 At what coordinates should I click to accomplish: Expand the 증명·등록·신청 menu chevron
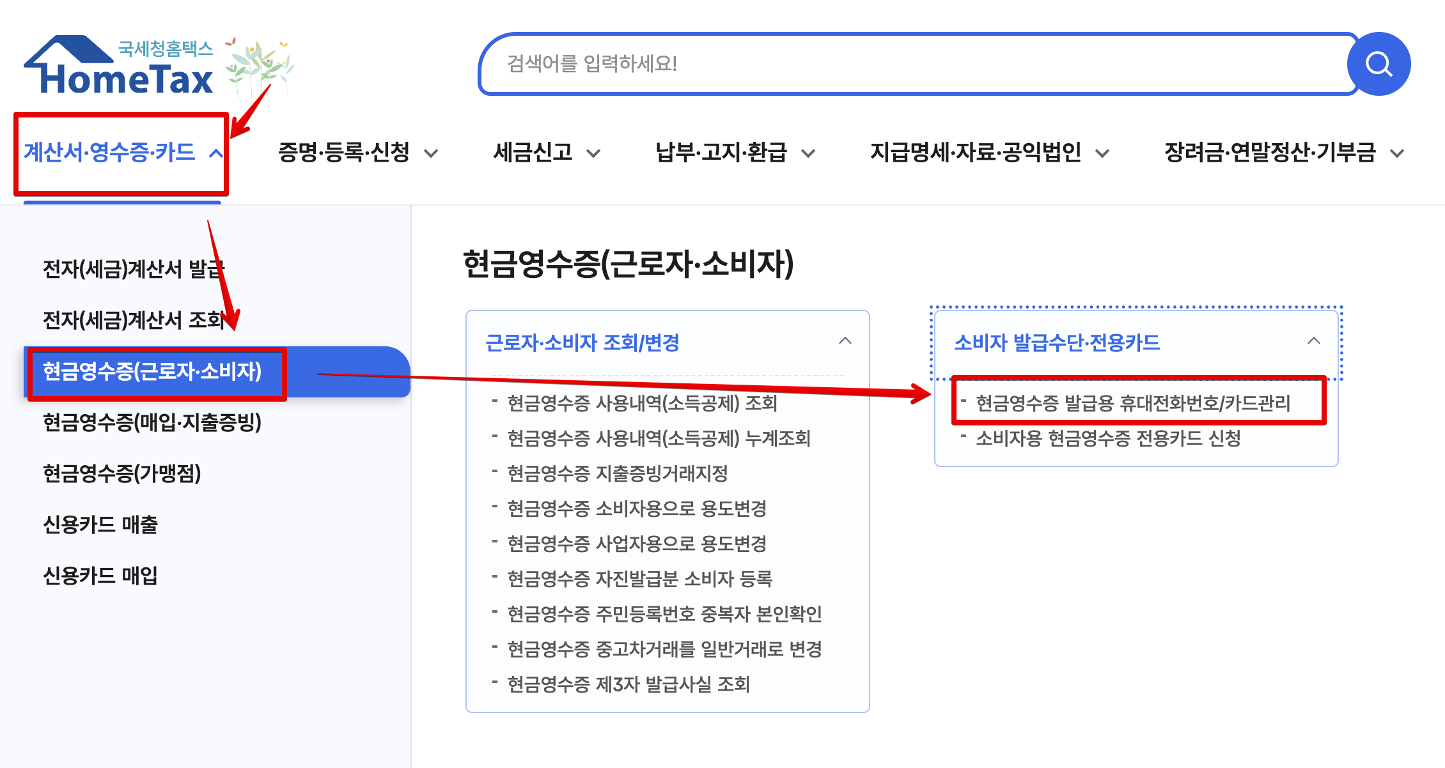[432, 153]
